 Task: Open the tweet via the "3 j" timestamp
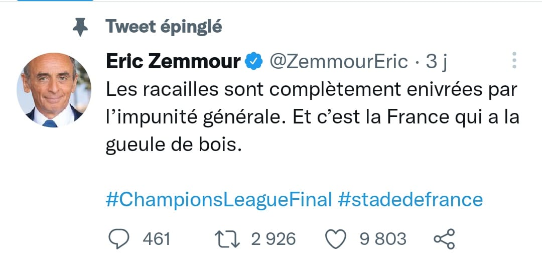click(436, 62)
